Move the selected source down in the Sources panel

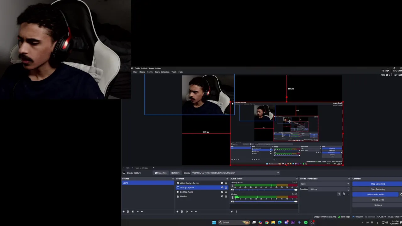(x=196, y=212)
